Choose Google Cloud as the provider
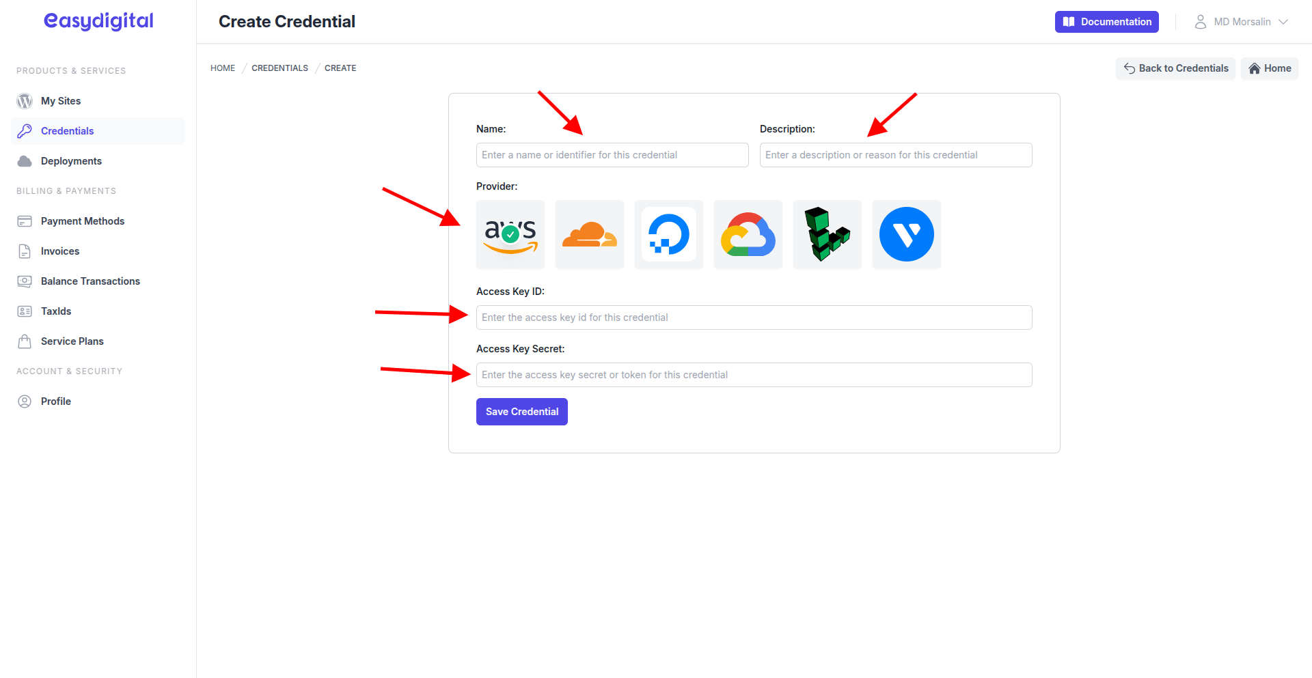 pos(748,234)
